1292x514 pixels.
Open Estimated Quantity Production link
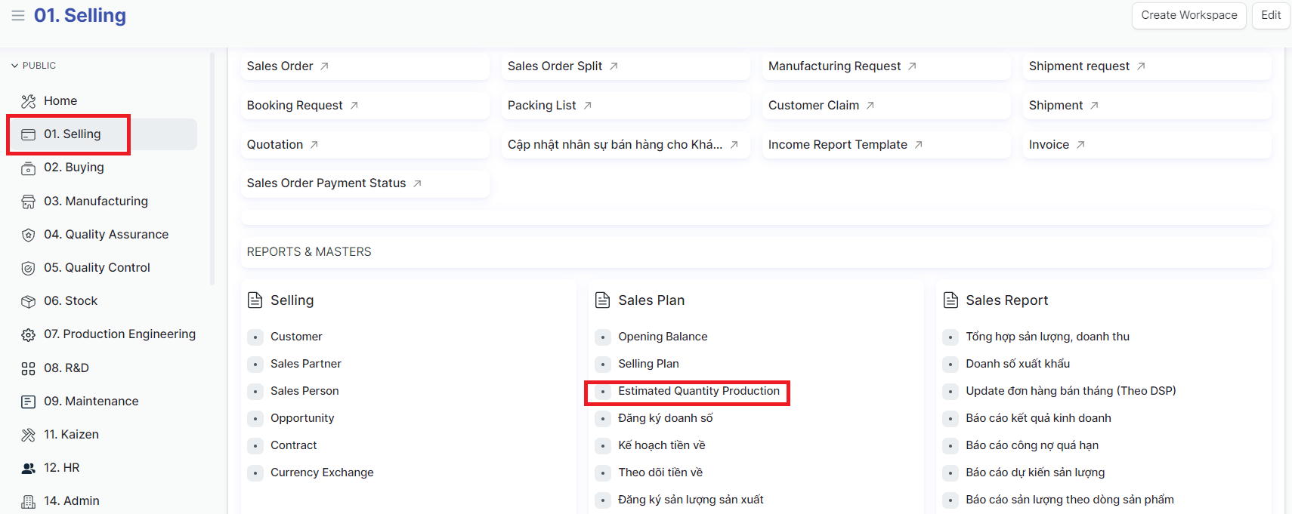click(698, 391)
